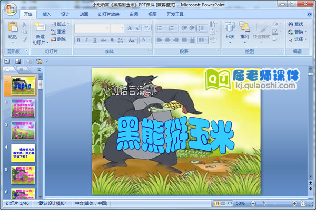Click the Fit slide to window icon

click(x=303, y=203)
